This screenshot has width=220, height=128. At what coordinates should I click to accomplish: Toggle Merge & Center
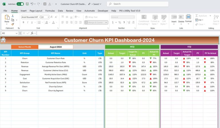pos(94,22)
